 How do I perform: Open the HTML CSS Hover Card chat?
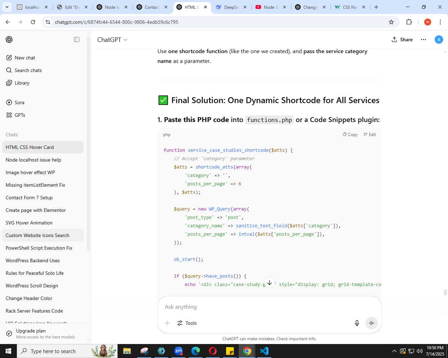[x=43, y=147]
